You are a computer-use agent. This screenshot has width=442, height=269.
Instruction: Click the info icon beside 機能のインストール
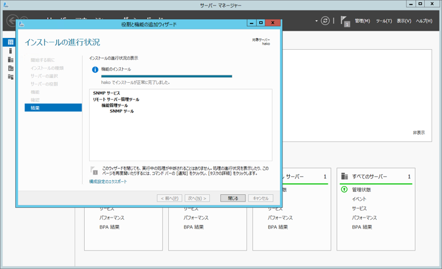pyautogui.click(x=95, y=69)
